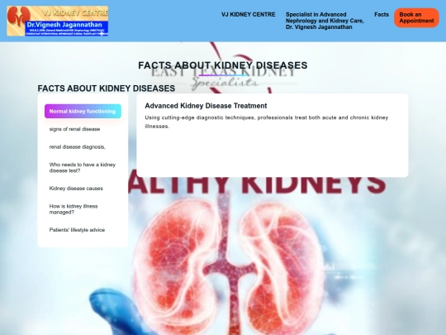Click the Advanced Kidney Disease Treatment heading
Viewport: 446px width, 335px height.
coord(206,106)
